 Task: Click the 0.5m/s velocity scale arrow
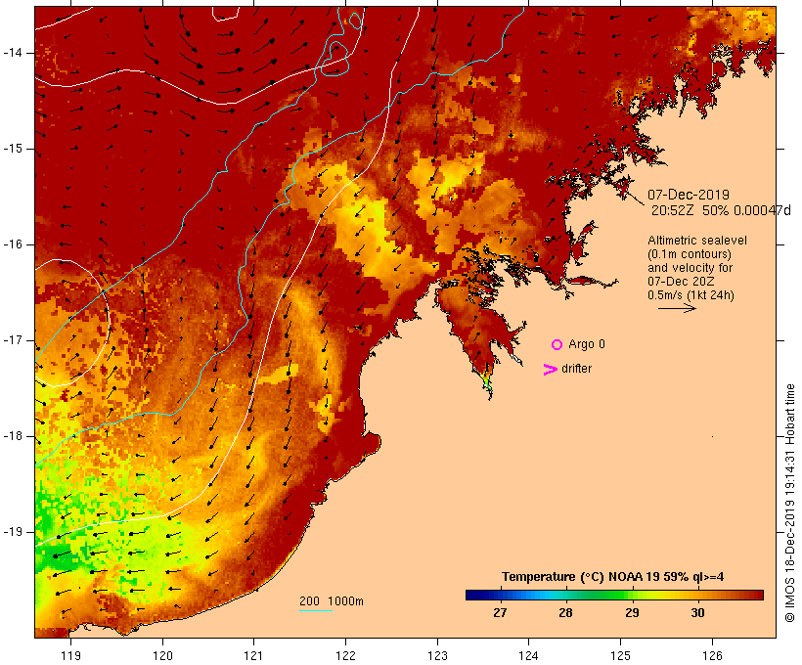click(x=677, y=308)
